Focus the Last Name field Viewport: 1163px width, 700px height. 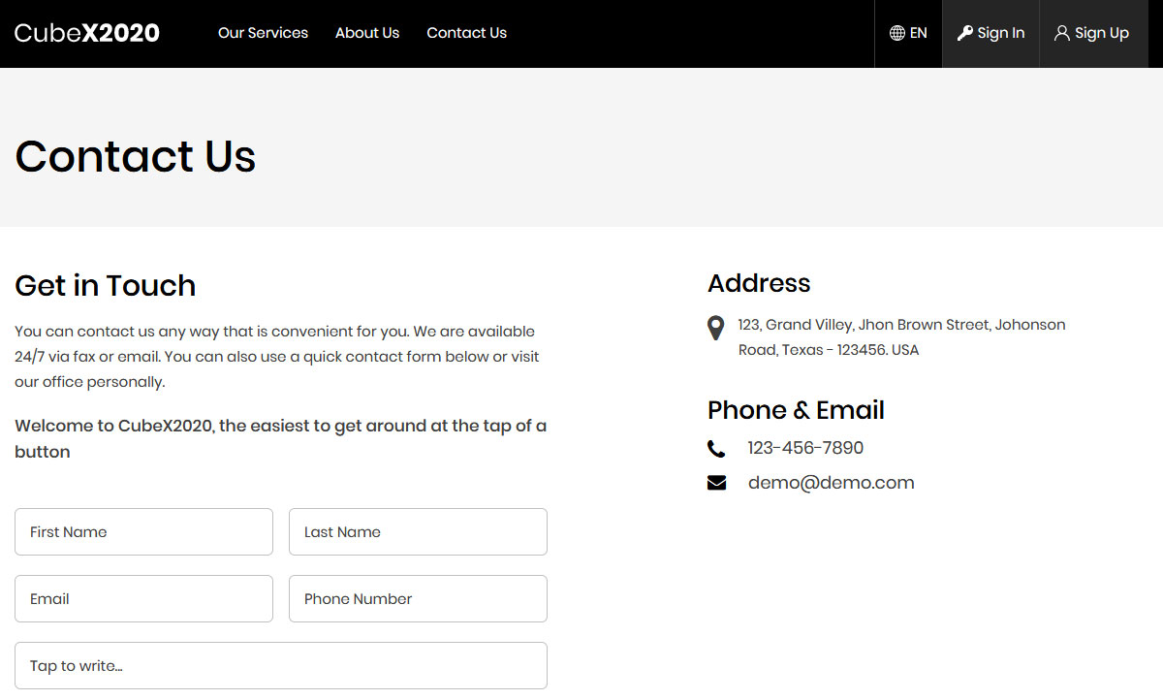(x=418, y=532)
